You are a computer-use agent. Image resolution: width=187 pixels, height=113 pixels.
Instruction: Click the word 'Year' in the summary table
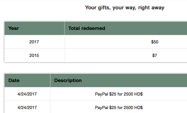[x=14, y=28]
